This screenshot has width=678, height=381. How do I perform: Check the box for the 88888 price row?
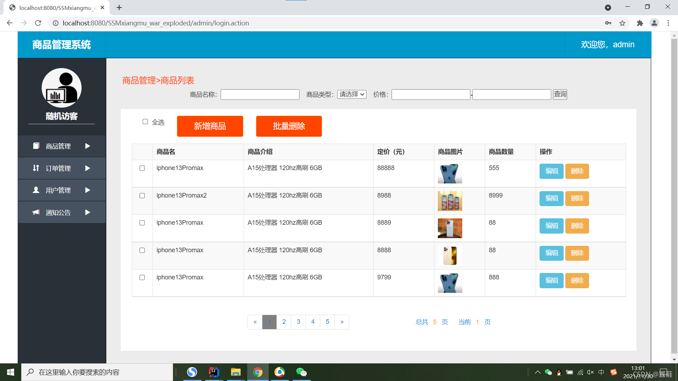pos(142,168)
